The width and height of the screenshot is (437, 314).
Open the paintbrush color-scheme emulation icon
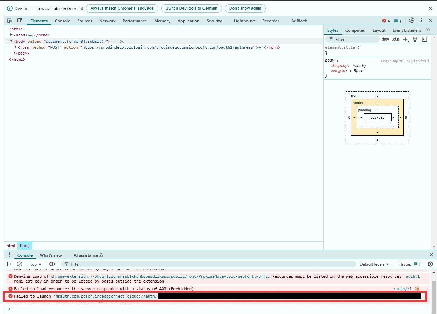point(415,39)
